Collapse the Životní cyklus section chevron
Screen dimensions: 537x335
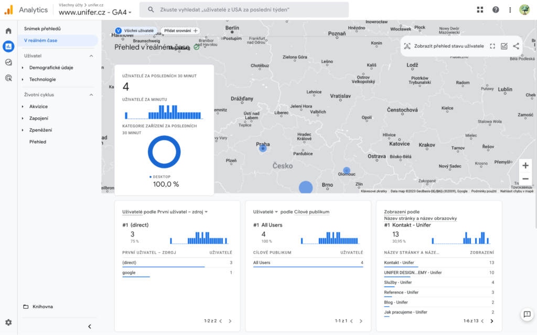pos(91,95)
